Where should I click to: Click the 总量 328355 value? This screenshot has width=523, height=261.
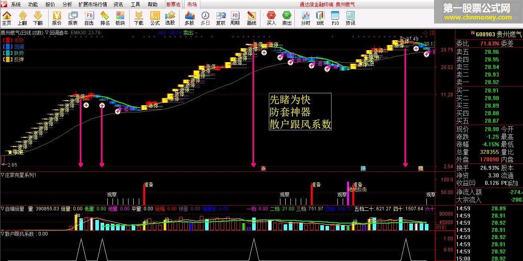click(489, 152)
